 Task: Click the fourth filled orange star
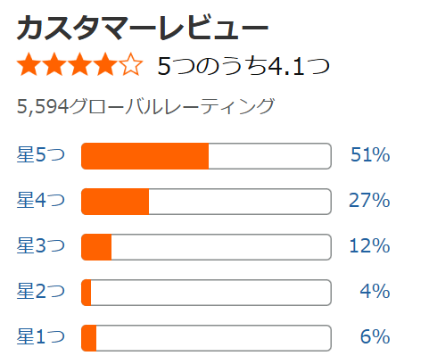tap(105, 64)
